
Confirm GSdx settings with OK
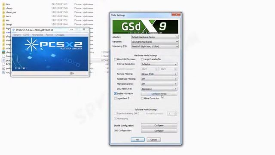(x=137, y=139)
